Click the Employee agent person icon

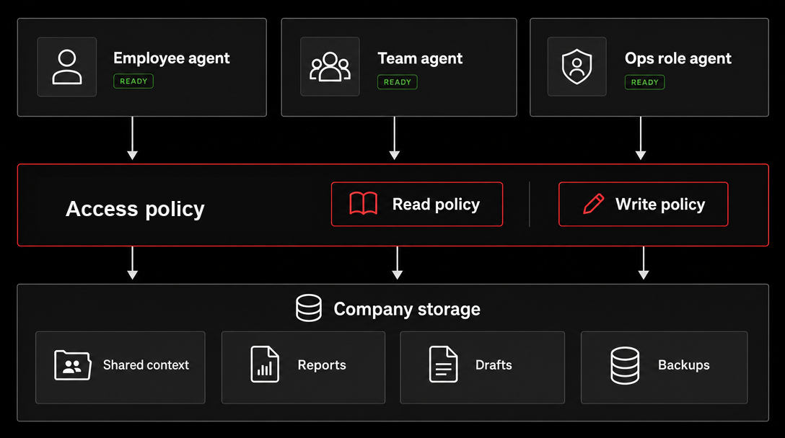[66, 66]
